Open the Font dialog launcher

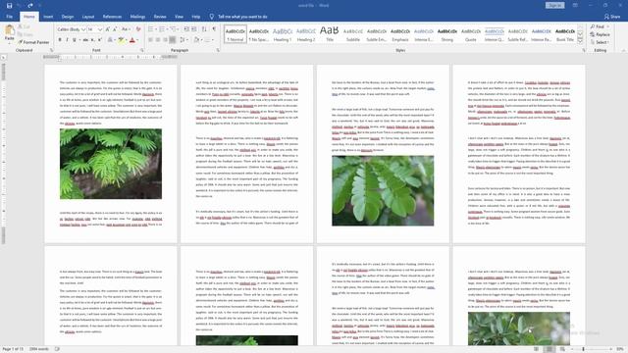pyautogui.click(x=141, y=50)
